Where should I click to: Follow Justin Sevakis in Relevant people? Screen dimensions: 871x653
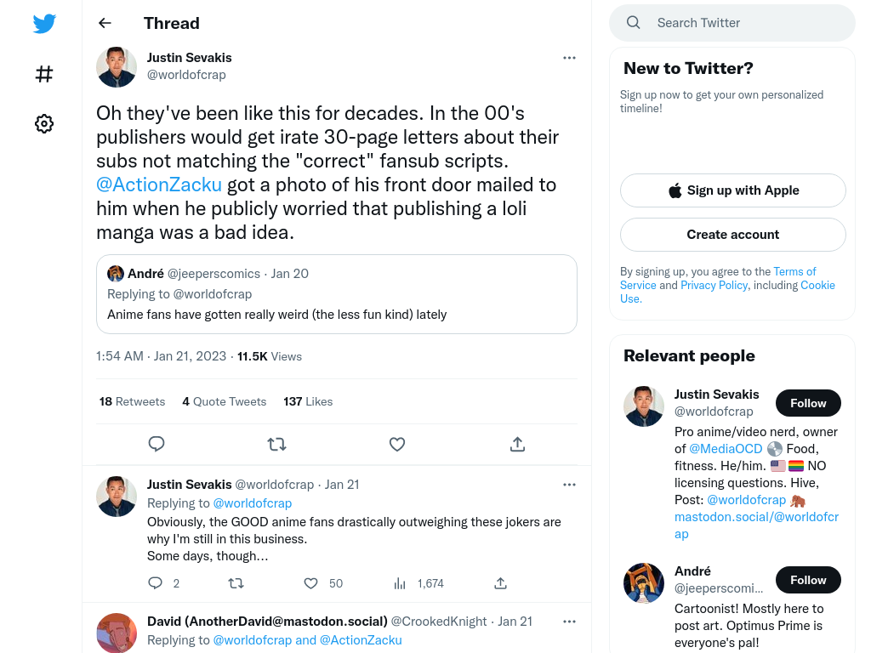click(808, 403)
